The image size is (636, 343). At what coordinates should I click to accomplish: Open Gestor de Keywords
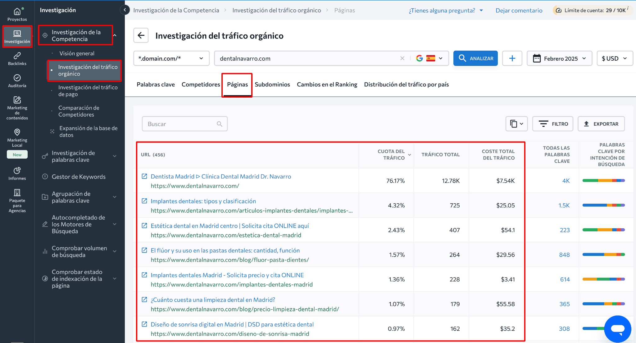[x=79, y=177]
